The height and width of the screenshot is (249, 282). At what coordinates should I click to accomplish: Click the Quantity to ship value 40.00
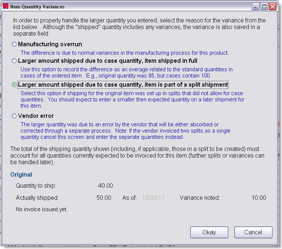click(x=105, y=185)
